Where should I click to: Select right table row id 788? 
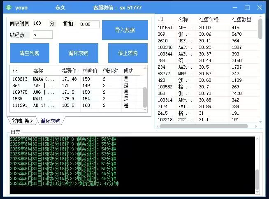pyautogui.click(x=207, y=60)
